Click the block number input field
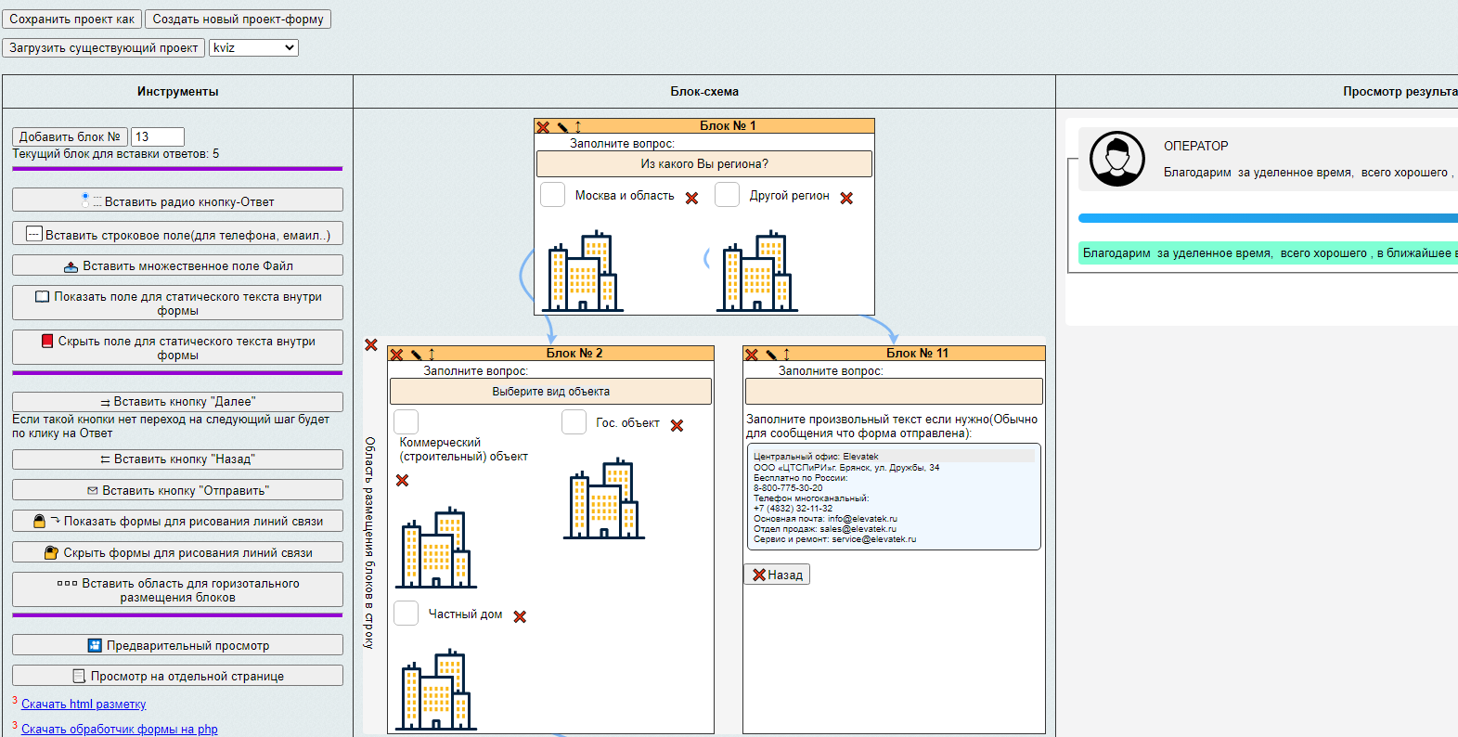Viewport: 1458px width, 737px height. click(158, 136)
